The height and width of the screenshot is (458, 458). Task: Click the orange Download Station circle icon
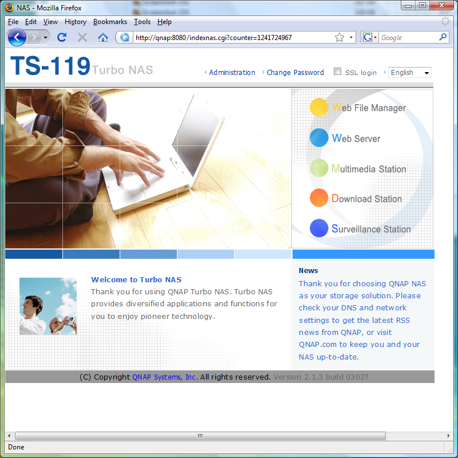319,198
